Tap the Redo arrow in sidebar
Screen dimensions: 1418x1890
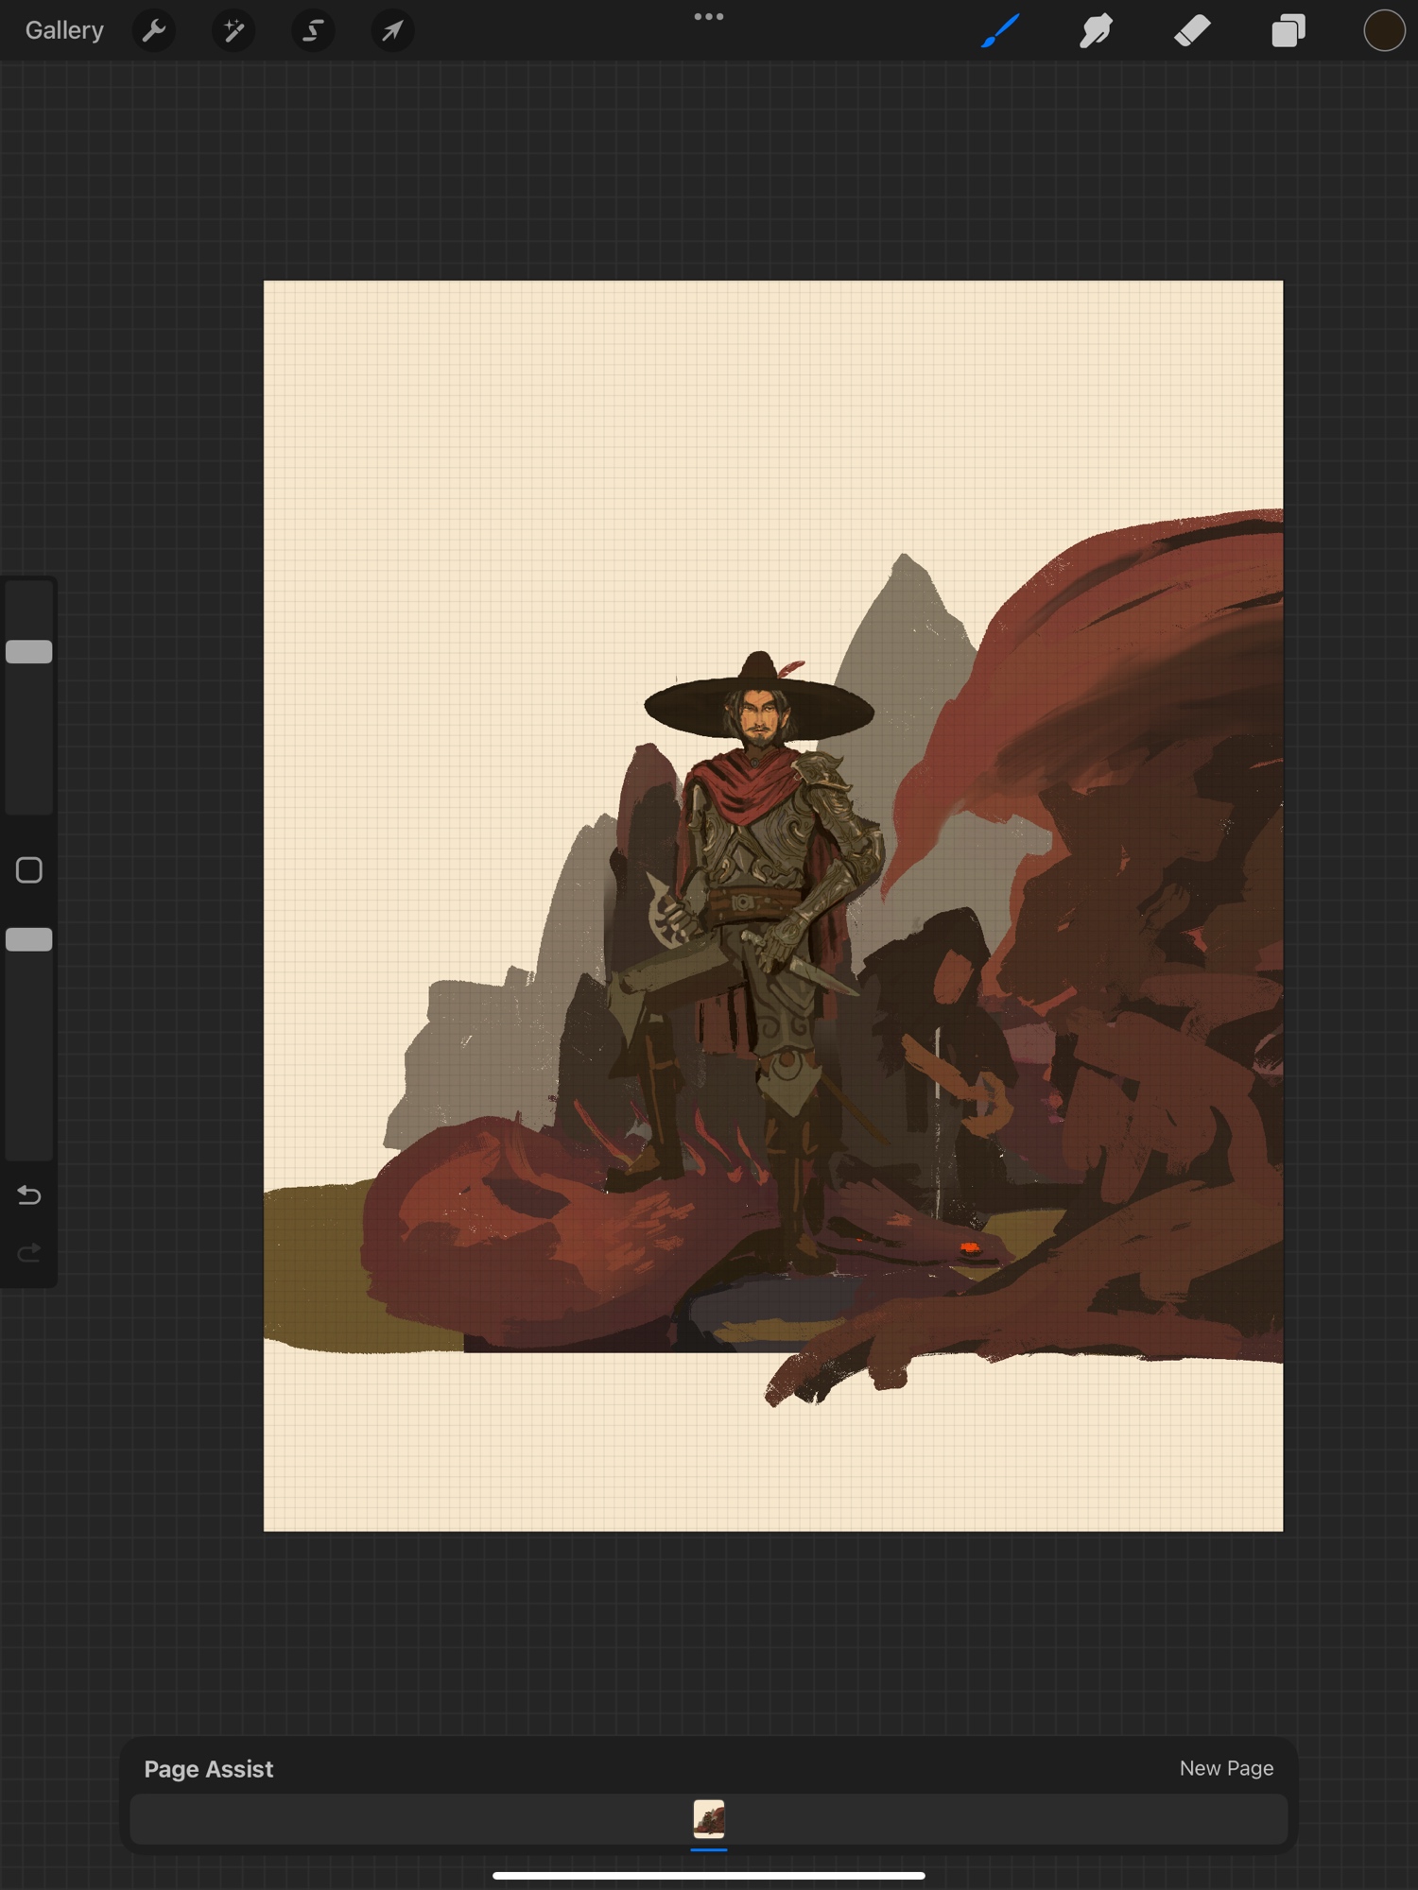pos(29,1253)
